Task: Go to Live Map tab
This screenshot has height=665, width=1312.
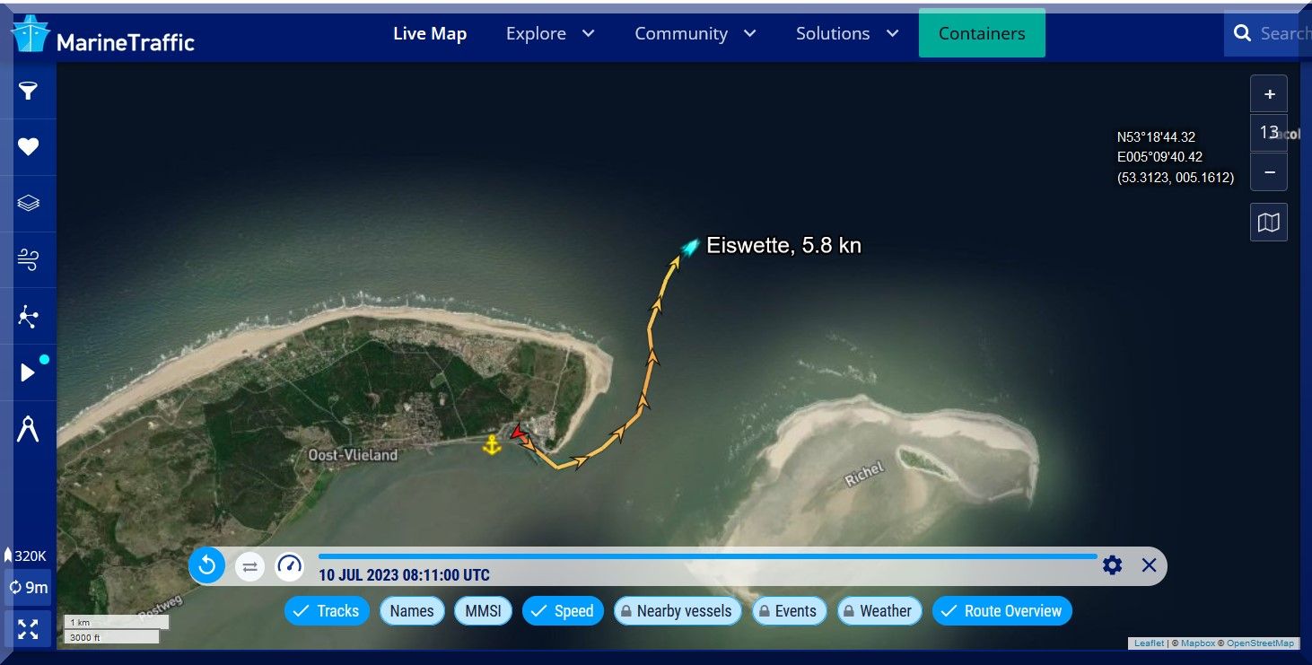Action: coord(430,34)
